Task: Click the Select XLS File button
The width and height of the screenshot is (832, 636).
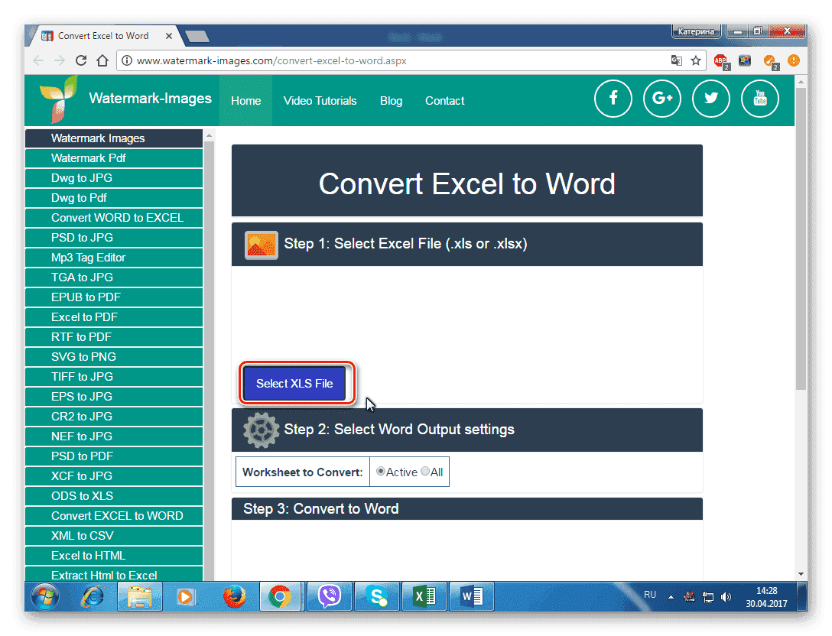Action: click(294, 384)
